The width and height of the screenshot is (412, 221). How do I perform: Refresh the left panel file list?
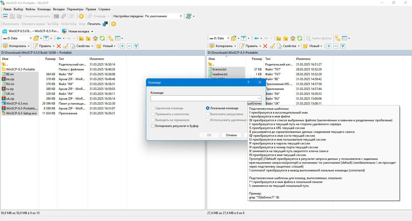pyautogui.click(x=102, y=38)
